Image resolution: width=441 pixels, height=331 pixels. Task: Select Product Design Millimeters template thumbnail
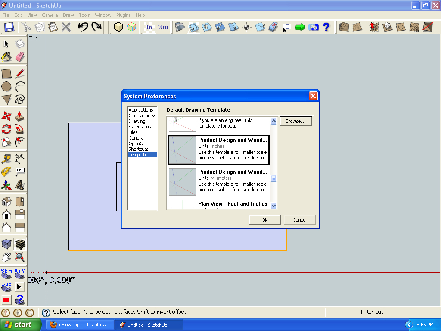click(183, 181)
